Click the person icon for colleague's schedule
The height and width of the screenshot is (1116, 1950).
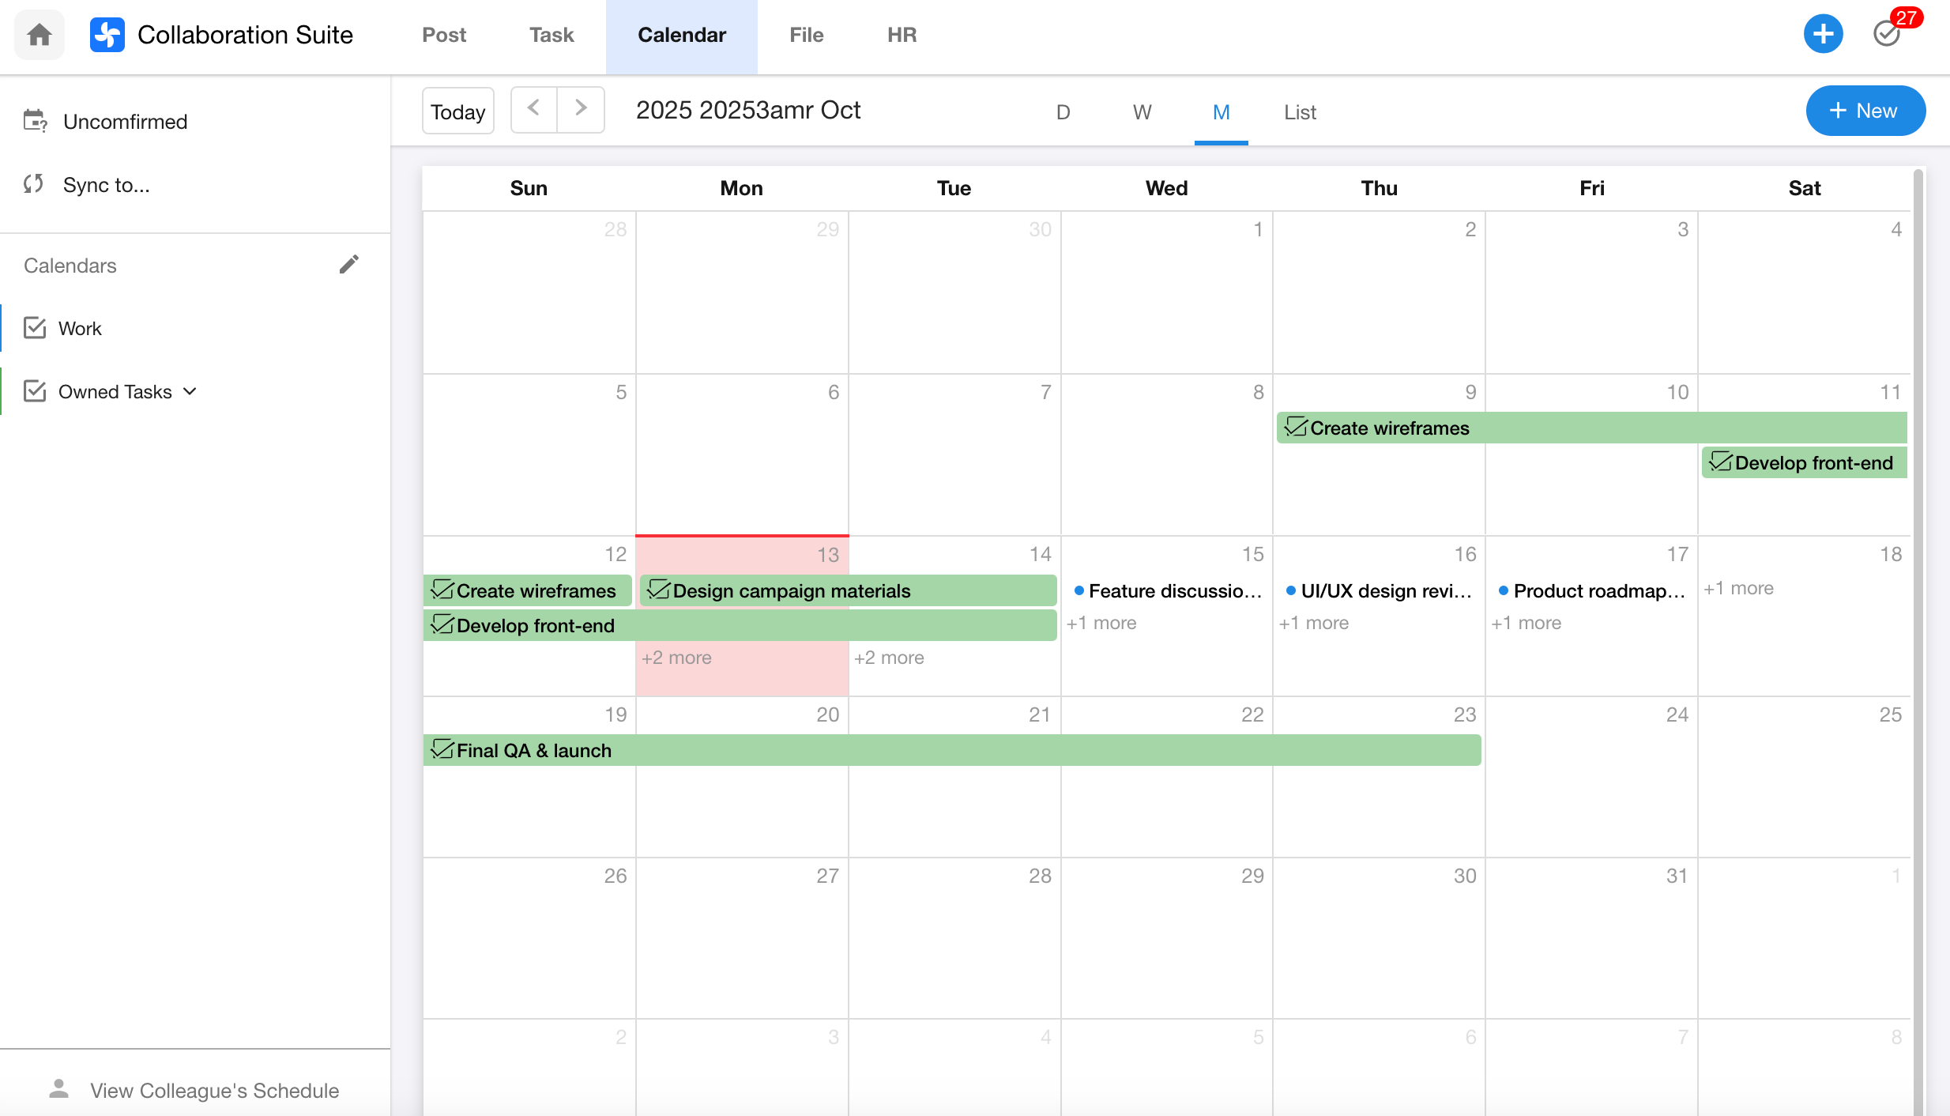pos(58,1089)
